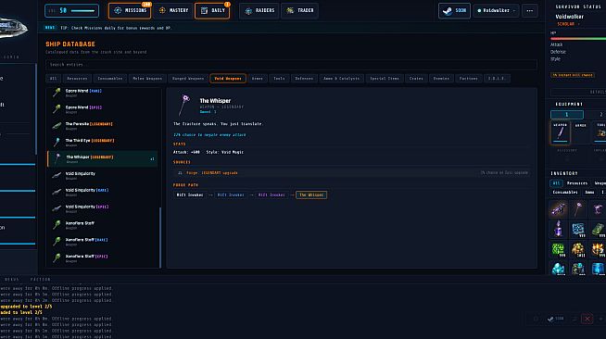Open the Voidwalker profile dropdown
The image size is (606, 339).
point(497,10)
